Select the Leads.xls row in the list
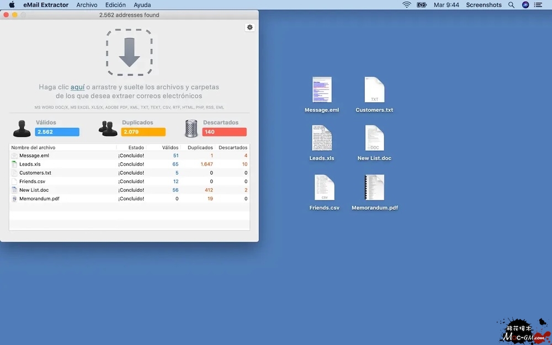 click(30, 164)
